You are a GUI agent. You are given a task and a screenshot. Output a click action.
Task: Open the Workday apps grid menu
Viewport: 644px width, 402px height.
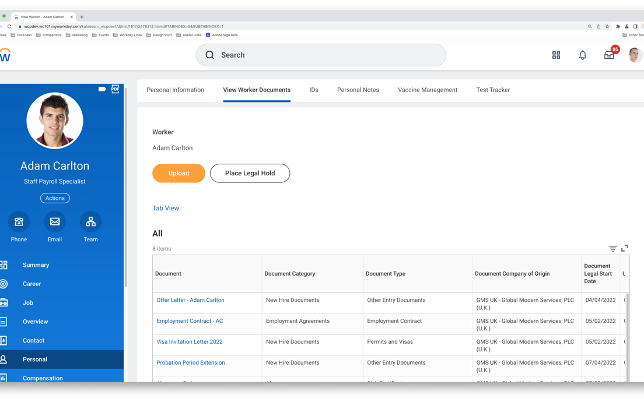point(556,55)
